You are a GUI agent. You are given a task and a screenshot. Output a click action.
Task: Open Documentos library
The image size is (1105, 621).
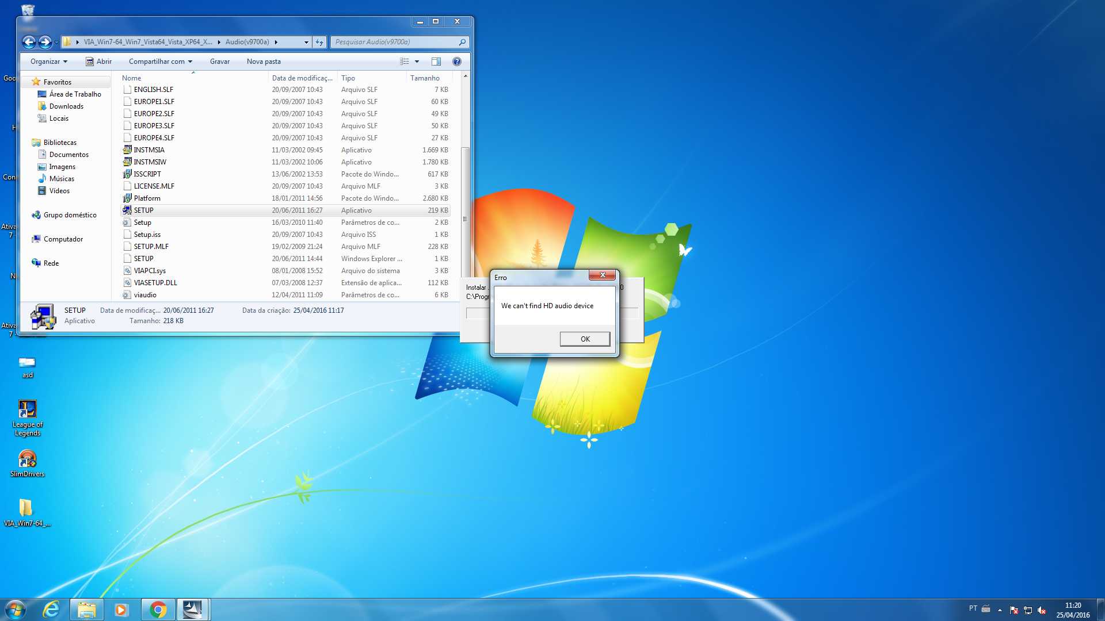tap(69, 155)
